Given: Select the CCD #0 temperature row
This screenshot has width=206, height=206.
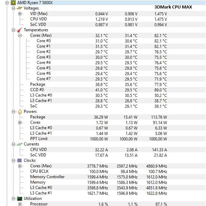Looking at the screenshot, I should [118, 90].
